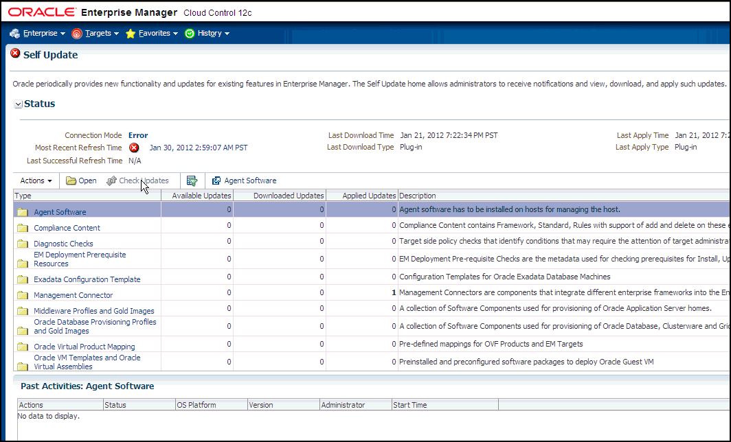The image size is (731, 442).
Task: Click the Administrator column header
Action: [356, 405]
